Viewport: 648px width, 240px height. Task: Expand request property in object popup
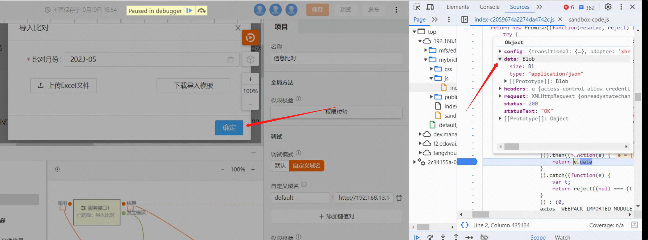click(500, 96)
